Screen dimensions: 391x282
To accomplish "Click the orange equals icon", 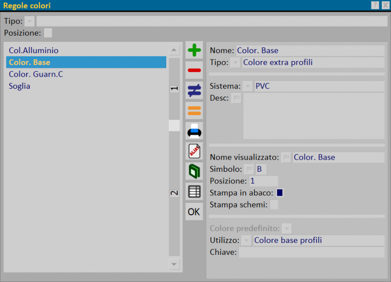I will pyautogui.click(x=194, y=111).
